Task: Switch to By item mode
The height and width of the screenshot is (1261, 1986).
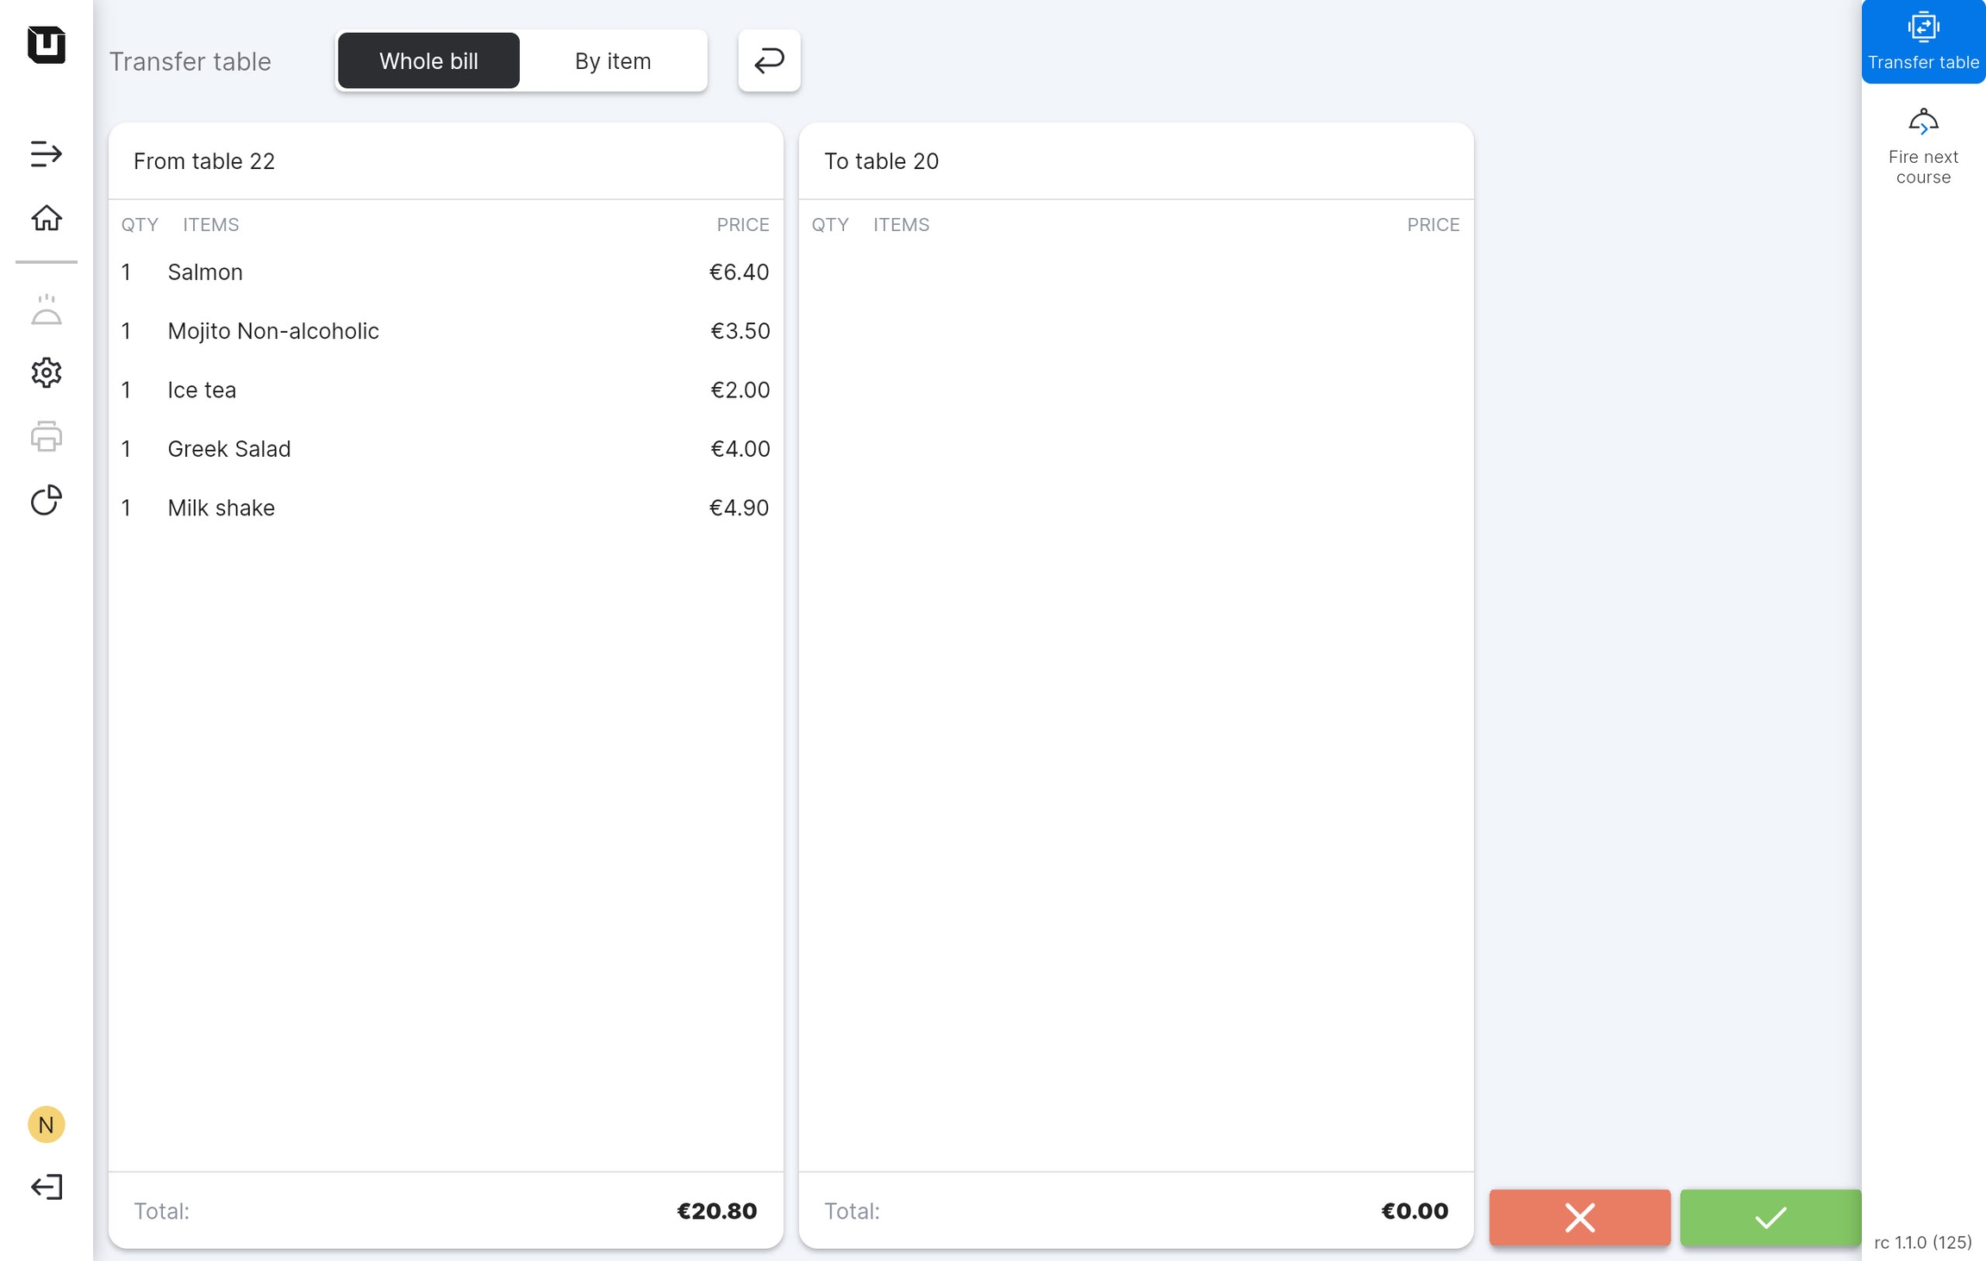Action: pos(613,60)
